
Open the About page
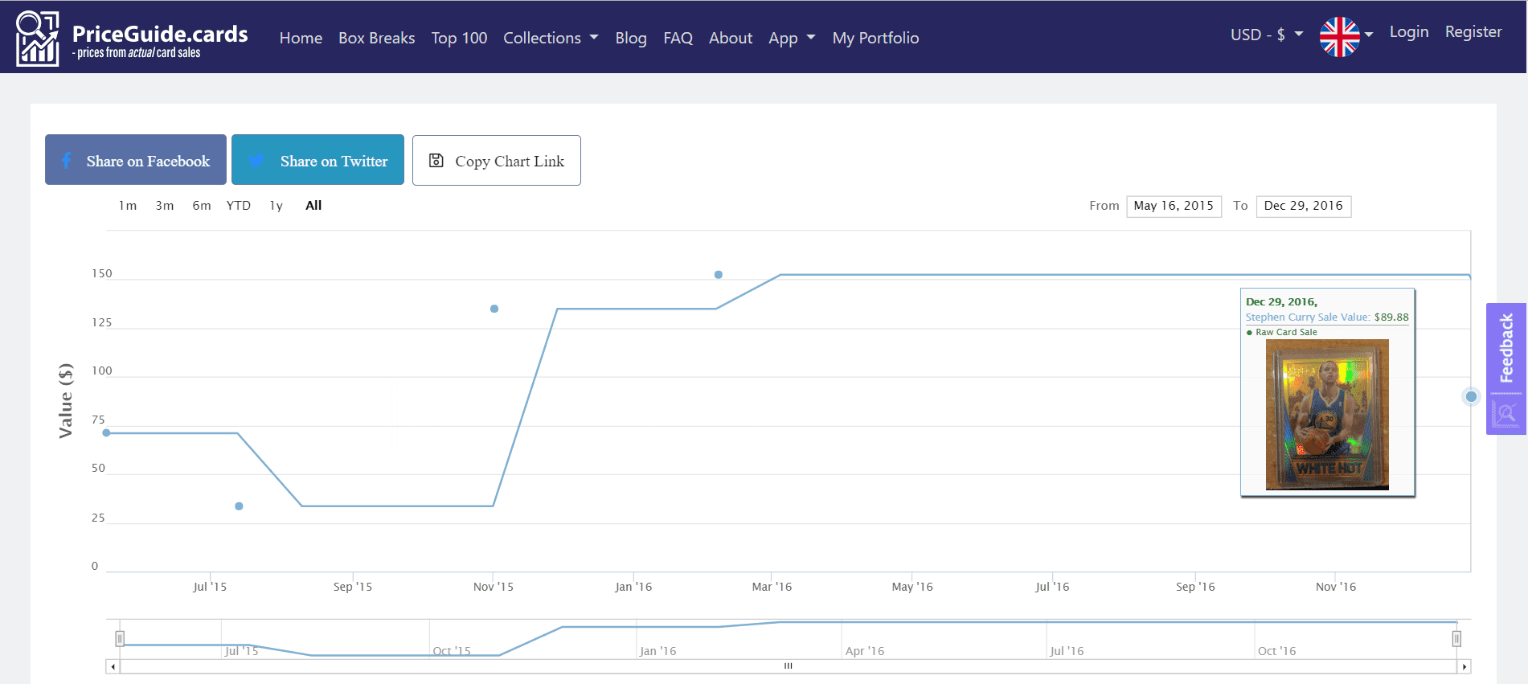[x=731, y=38]
